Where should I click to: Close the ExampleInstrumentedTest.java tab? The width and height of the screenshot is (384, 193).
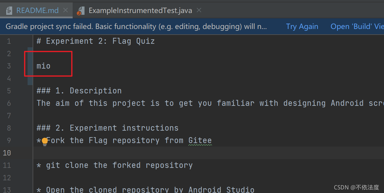pos(199,10)
